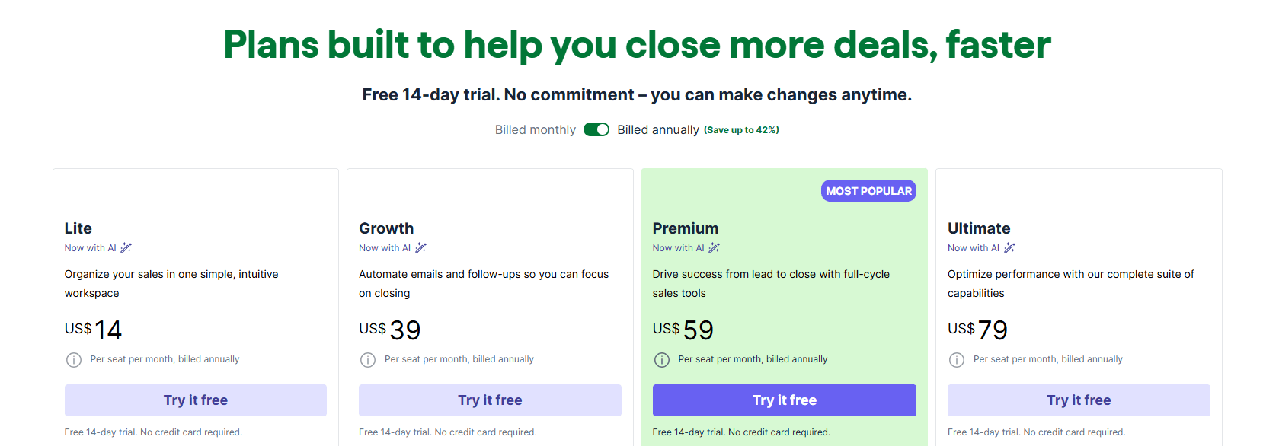Click Try it free for the Premium plan
The width and height of the screenshot is (1263, 446).
(x=784, y=400)
